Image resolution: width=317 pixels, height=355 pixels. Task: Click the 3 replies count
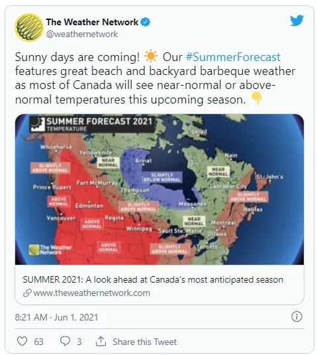(79, 342)
